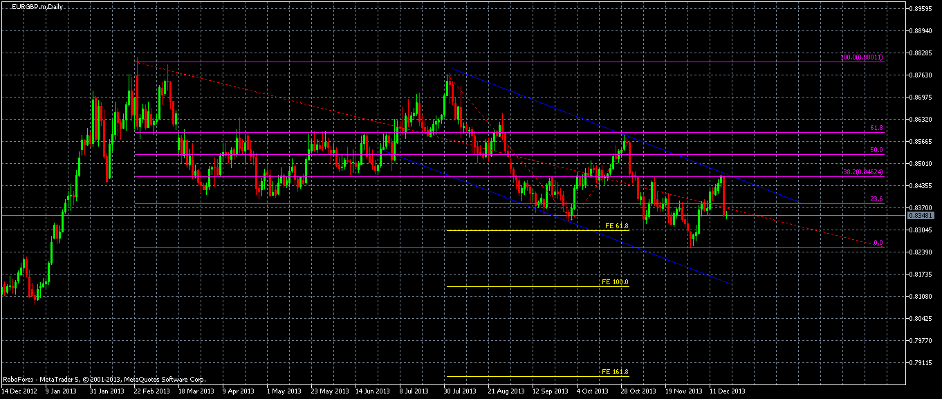This screenshot has height=399, width=942.
Task: Click the RoboForex MetaTrader 5 copyright text
Action: tap(104, 380)
